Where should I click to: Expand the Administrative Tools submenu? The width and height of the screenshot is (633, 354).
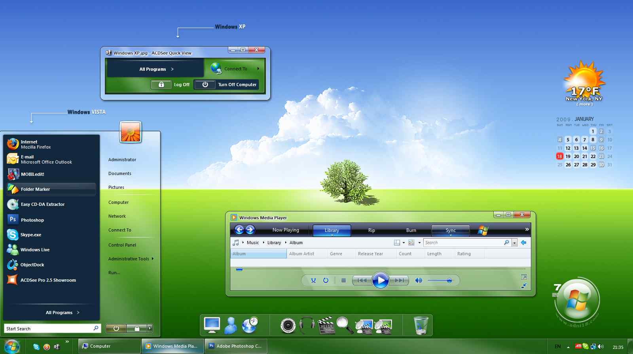pos(131,259)
